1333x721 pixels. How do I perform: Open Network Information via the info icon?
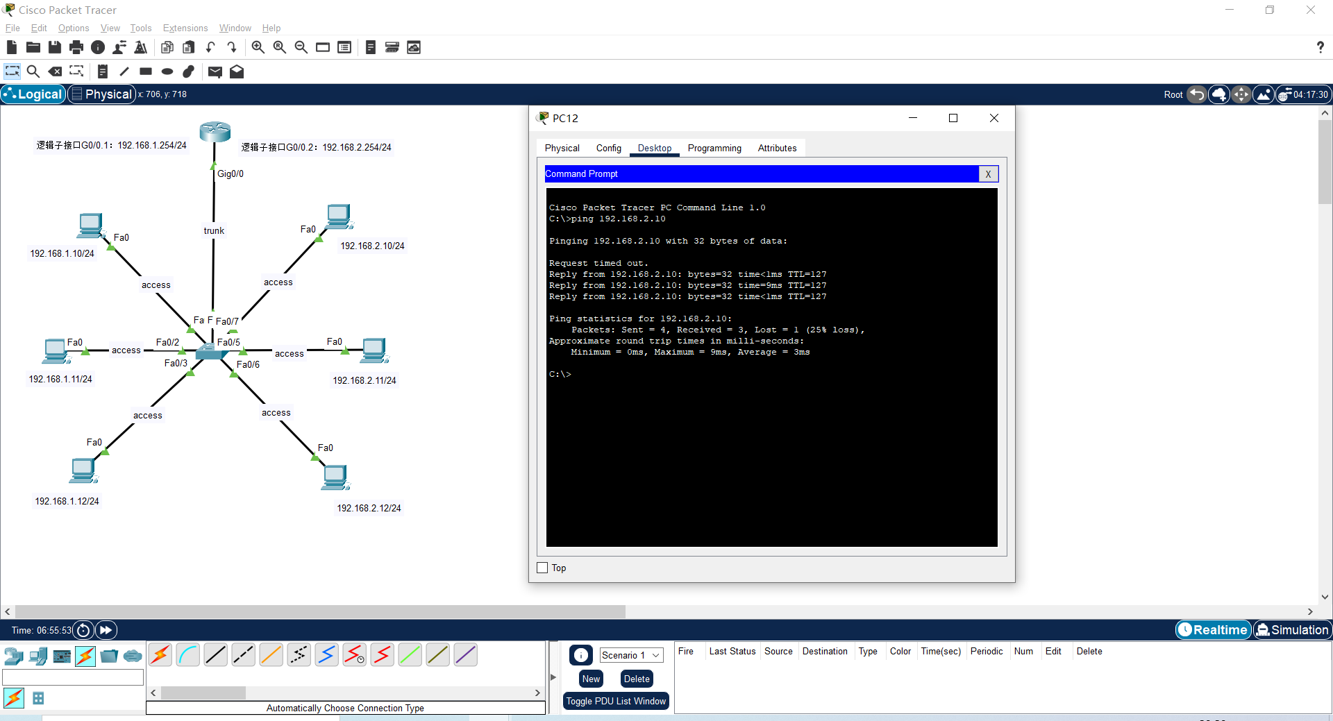[x=98, y=47]
